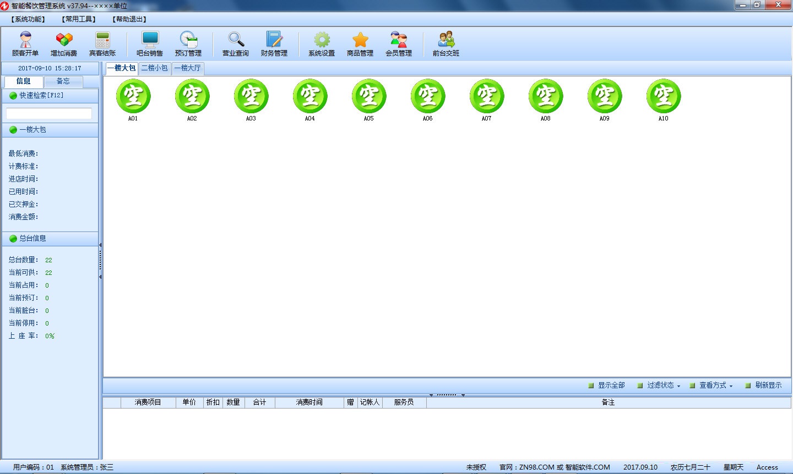Click the left panel splitter collapse handle
793x474 pixels.
point(100,261)
